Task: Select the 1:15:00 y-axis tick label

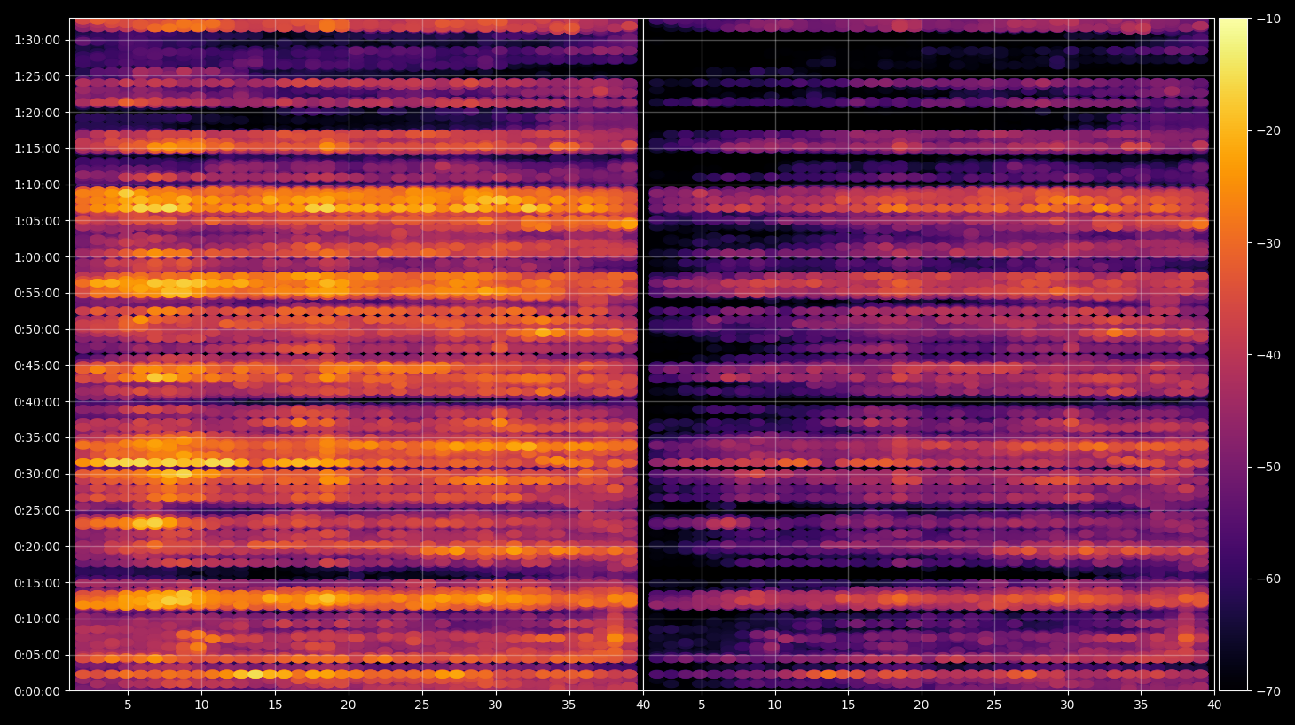Action: 37,148
